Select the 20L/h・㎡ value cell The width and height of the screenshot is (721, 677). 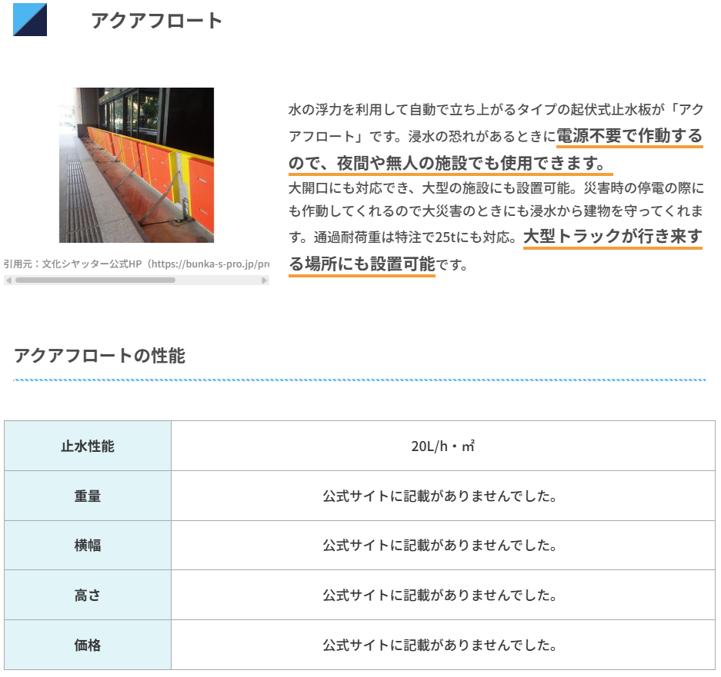click(442, 446)
